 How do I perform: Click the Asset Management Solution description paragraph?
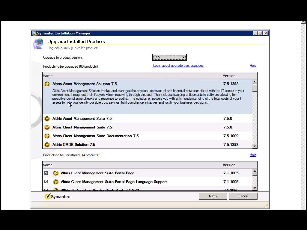tap(148, 97)
